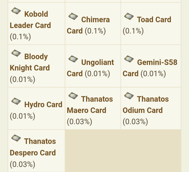
Task: Click the Gemini-S58 Card item icon
Action: point(129,59)
